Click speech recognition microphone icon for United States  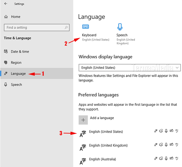tap(166, 131)
